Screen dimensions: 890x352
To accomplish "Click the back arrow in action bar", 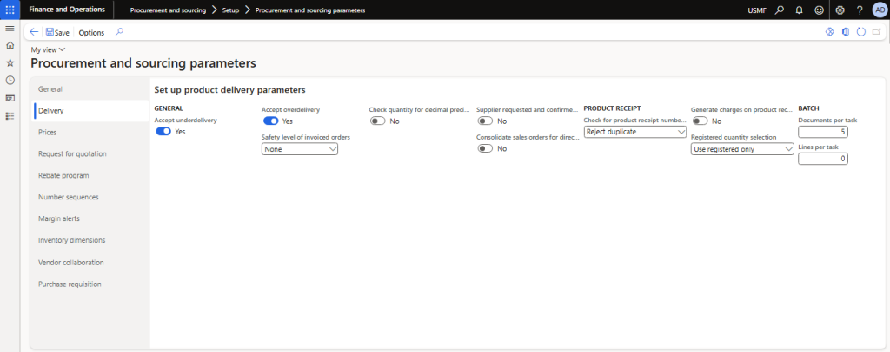I will [x=34, y=32].
